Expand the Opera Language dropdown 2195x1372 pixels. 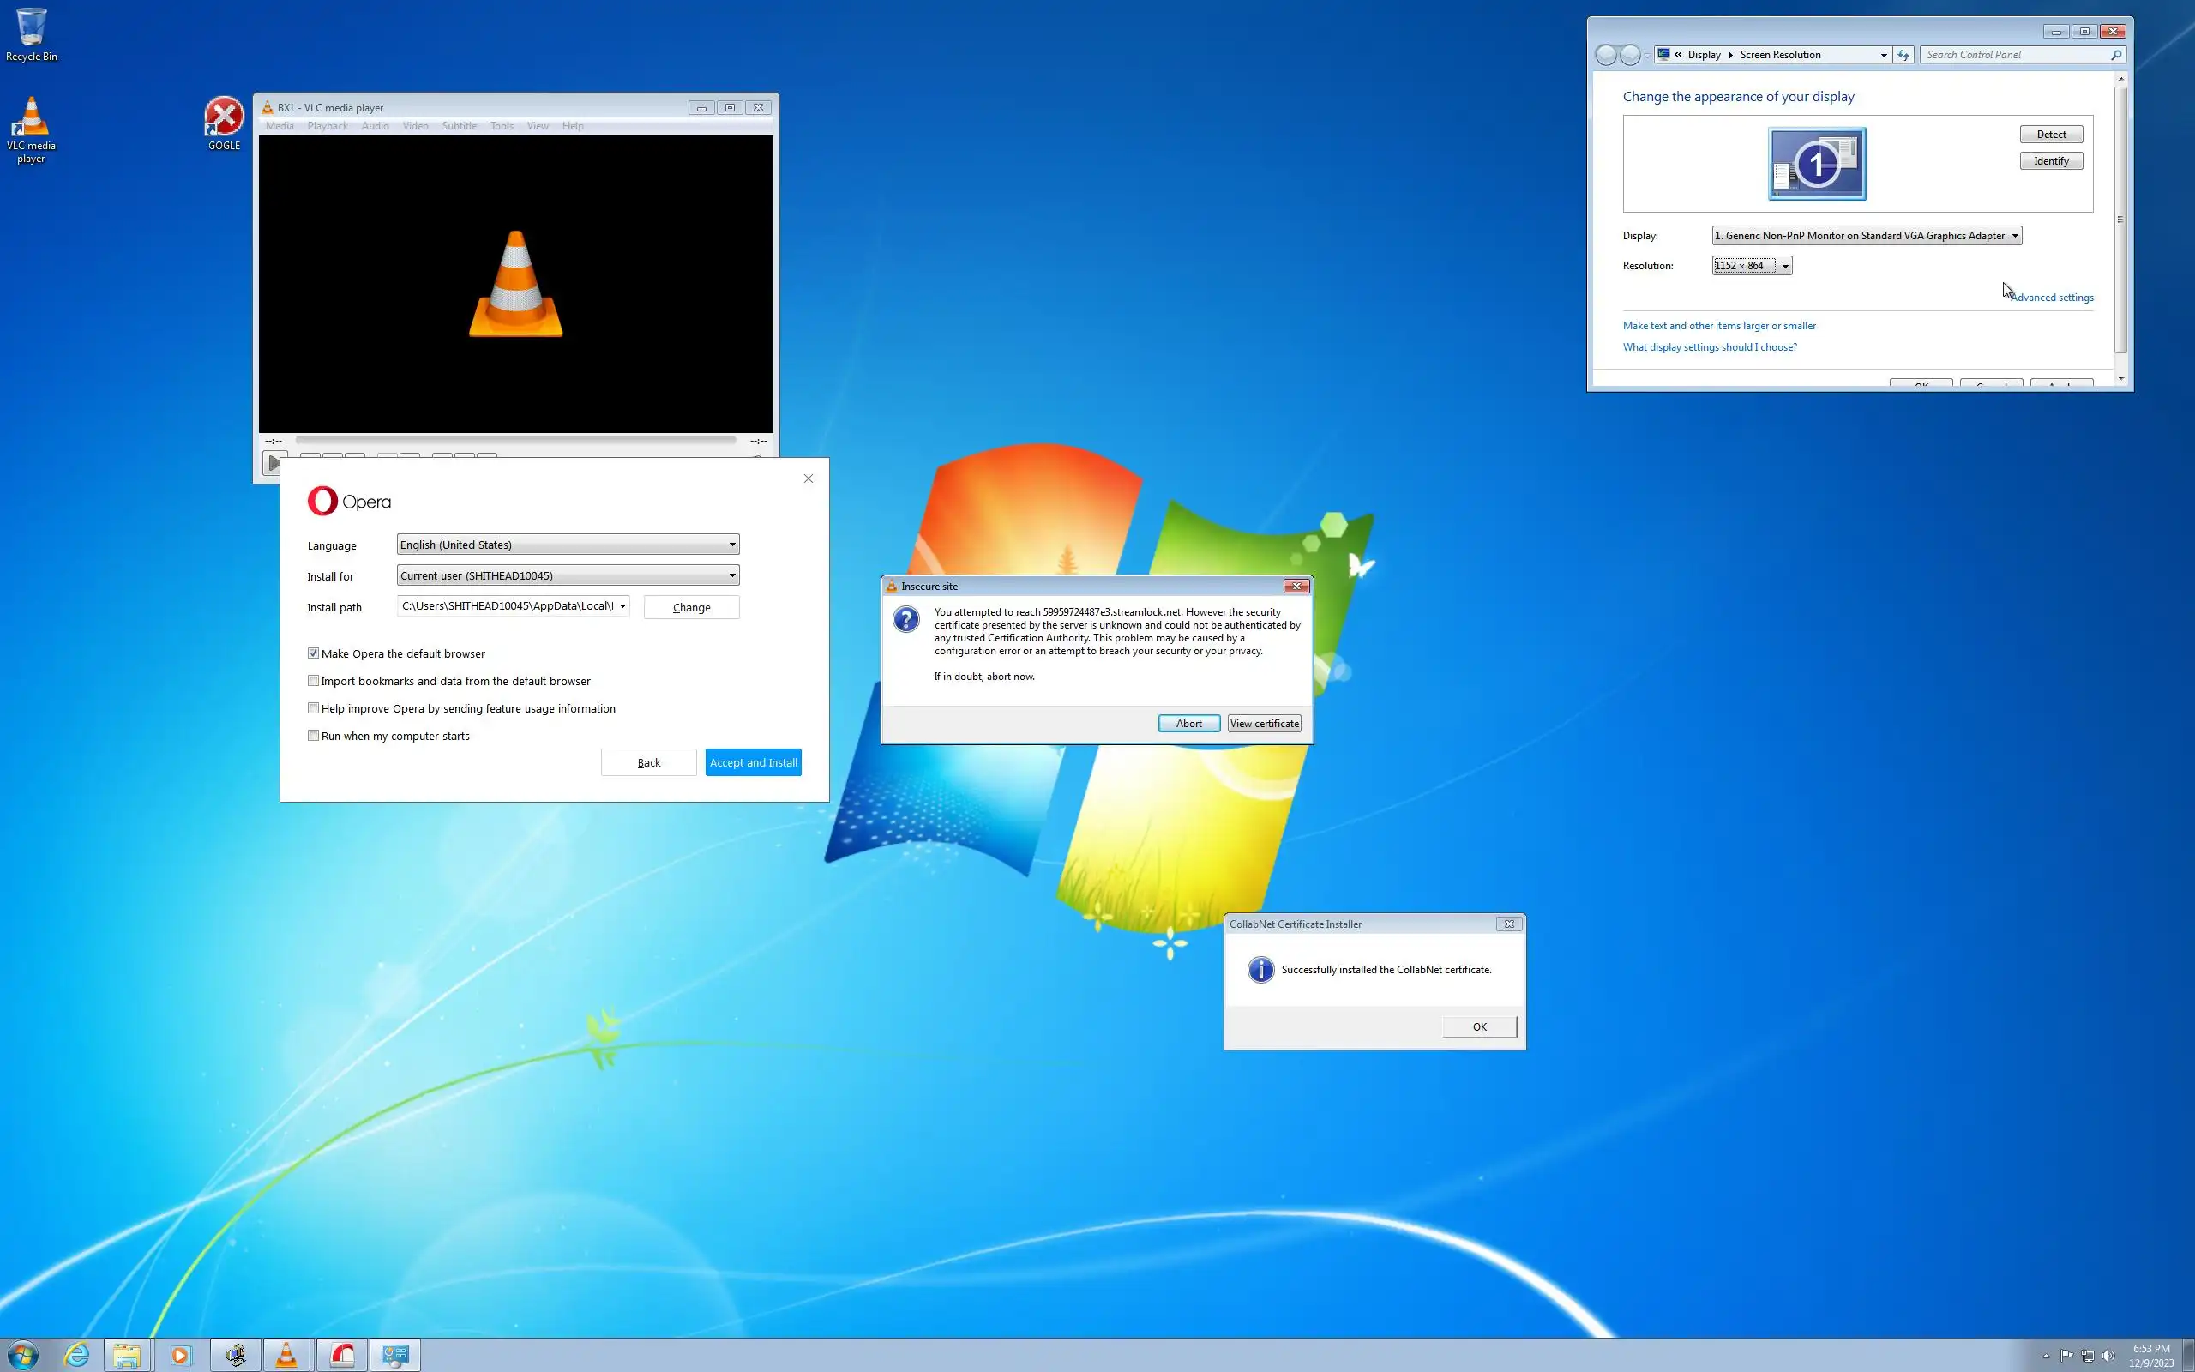point(568,545)
